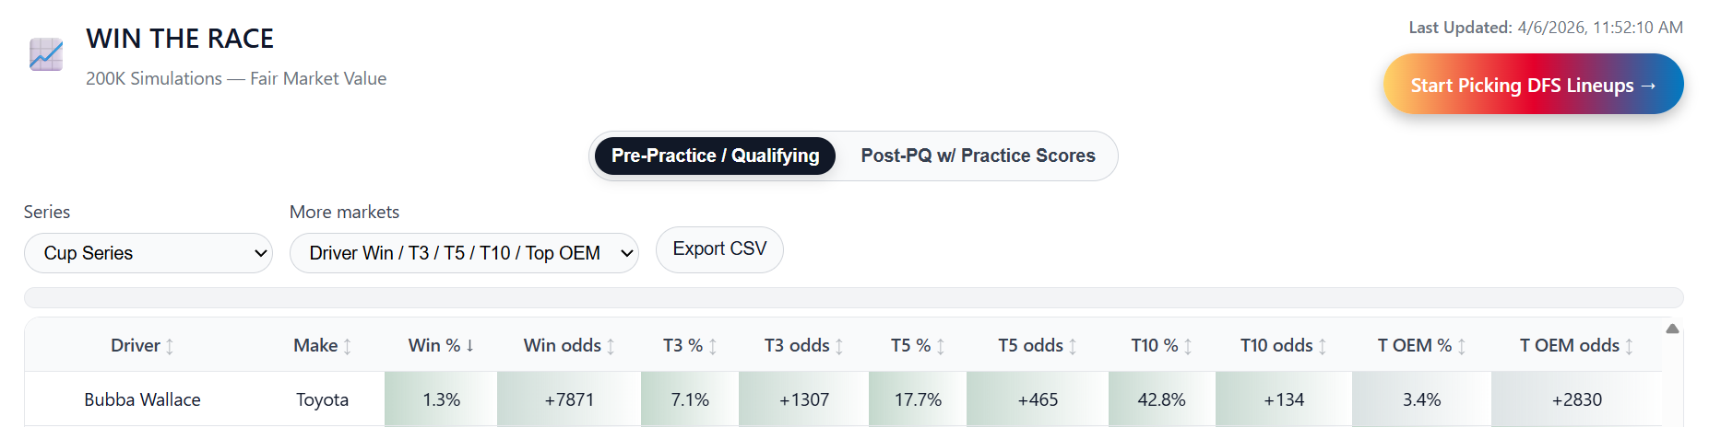Viewport: 1709px width, 427px height.
Task: Click the table scrollbar up arrow
Action: [1672, 329]
